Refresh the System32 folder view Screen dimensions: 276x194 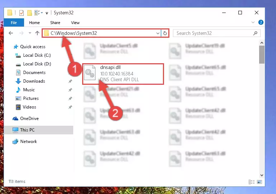point(165,33)
